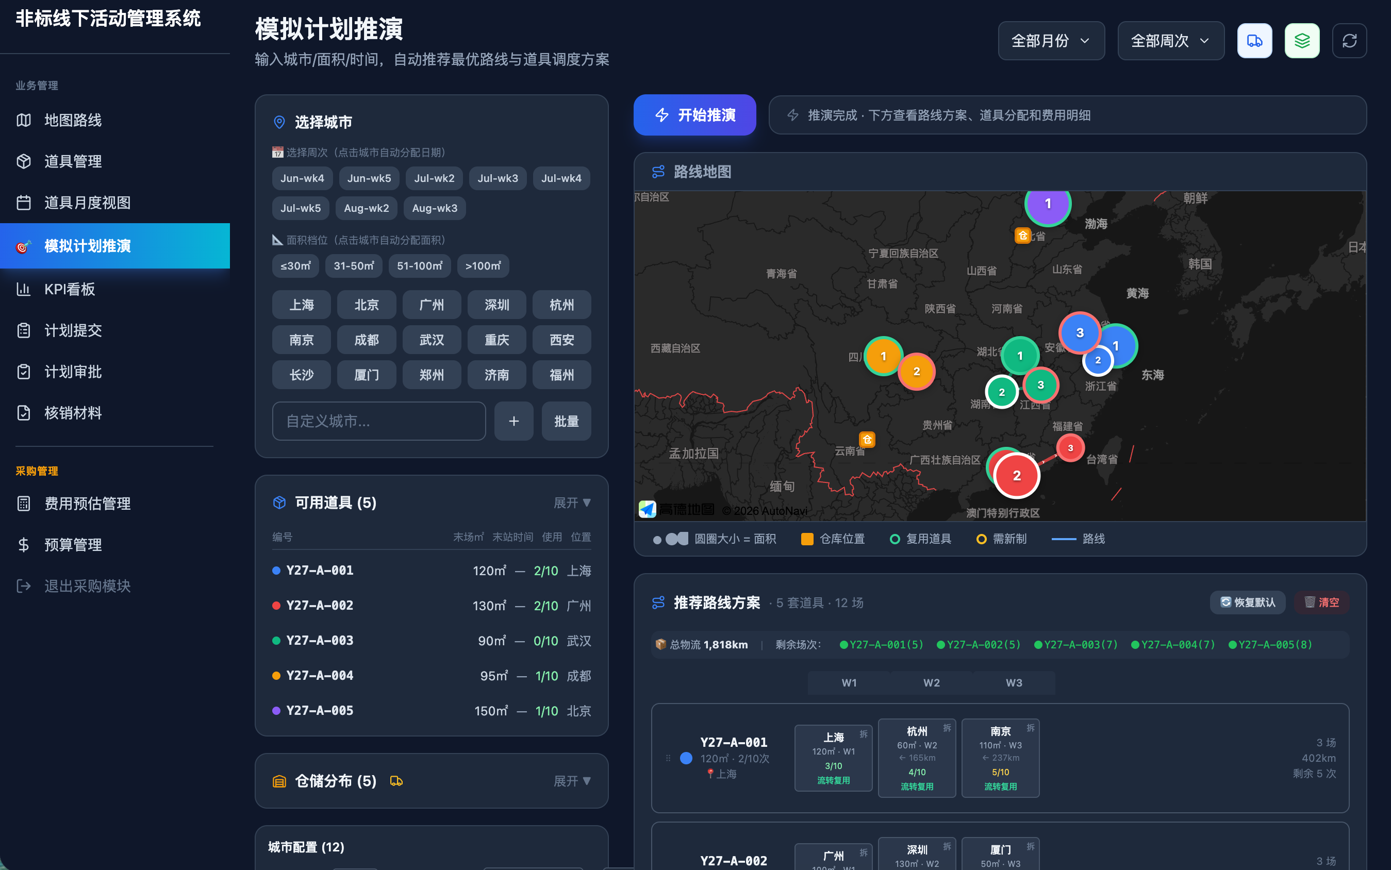The width and height of the screenshot is (1391, 870).
Task: Click the 开始推演 button
Action: pyautogui.click(x=694, y=115)
